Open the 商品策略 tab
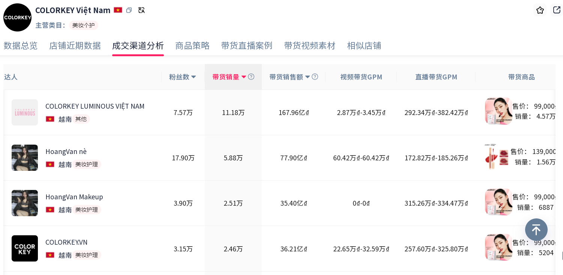Viewport: 563px width, 275px height. [192, 46]
